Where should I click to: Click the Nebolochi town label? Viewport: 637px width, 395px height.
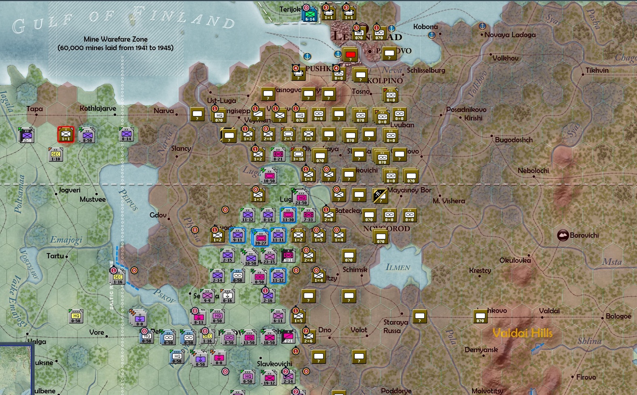[x=533, y=171]
